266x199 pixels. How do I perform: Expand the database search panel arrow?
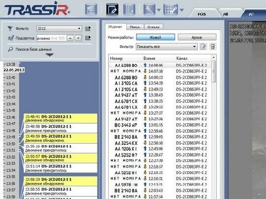(49, 55)
